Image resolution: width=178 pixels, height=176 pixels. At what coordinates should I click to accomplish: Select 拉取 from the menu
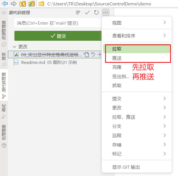point(117,49)
